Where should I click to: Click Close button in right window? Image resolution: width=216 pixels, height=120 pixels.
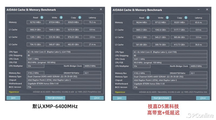[x=203, y=98]
